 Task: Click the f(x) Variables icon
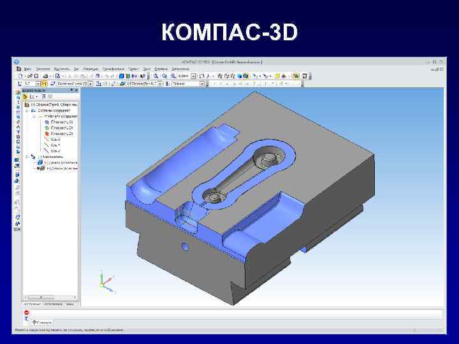point(135,76)
